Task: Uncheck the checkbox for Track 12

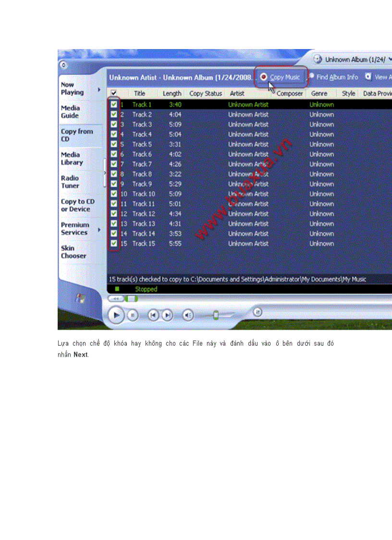Action: coord(113,213)
